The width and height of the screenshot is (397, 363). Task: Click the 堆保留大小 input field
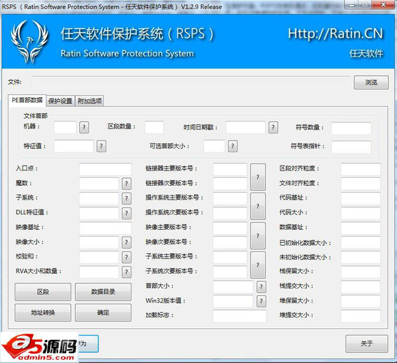click(x=360, y=301)
